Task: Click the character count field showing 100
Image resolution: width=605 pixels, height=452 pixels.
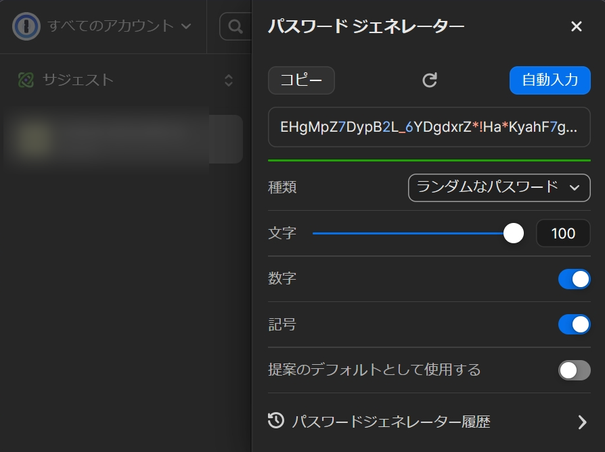Action: coord(563,233)
